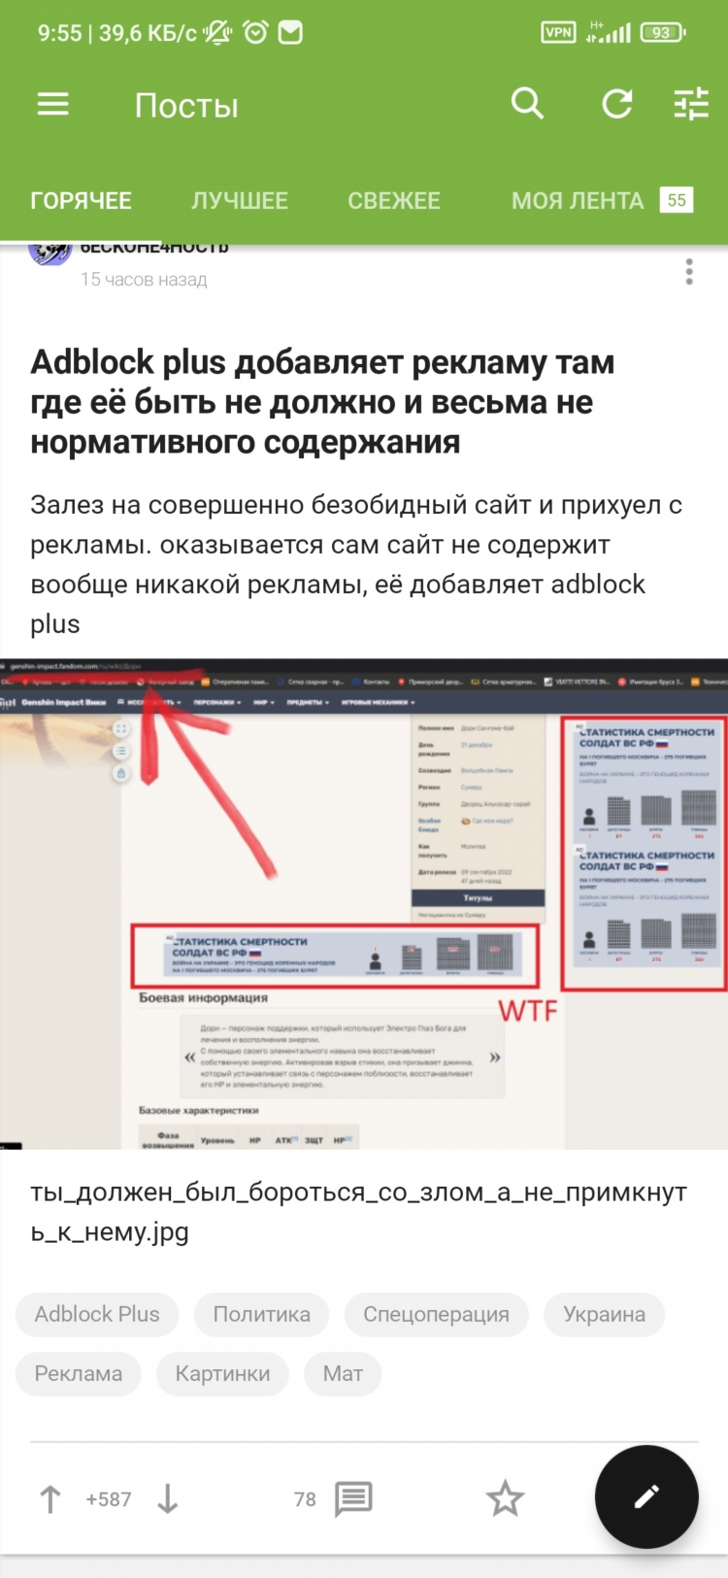This screenshot has width=728, height=1578.
Task: Open the Реклама tag
Action: [x=79, y=1373]
